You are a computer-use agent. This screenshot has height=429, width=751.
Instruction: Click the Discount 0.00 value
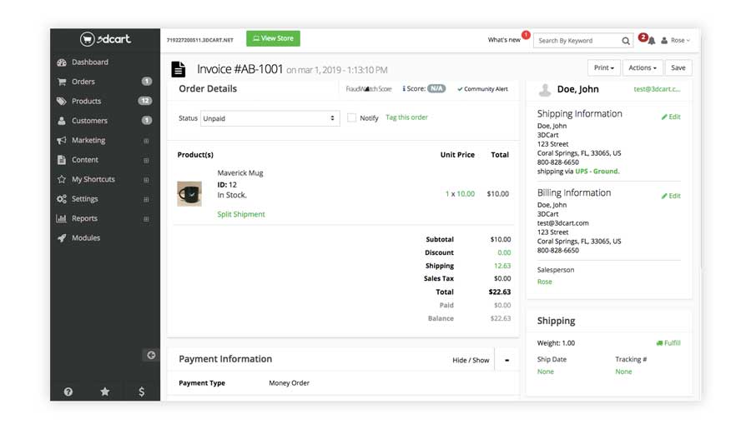pos(504,252)
